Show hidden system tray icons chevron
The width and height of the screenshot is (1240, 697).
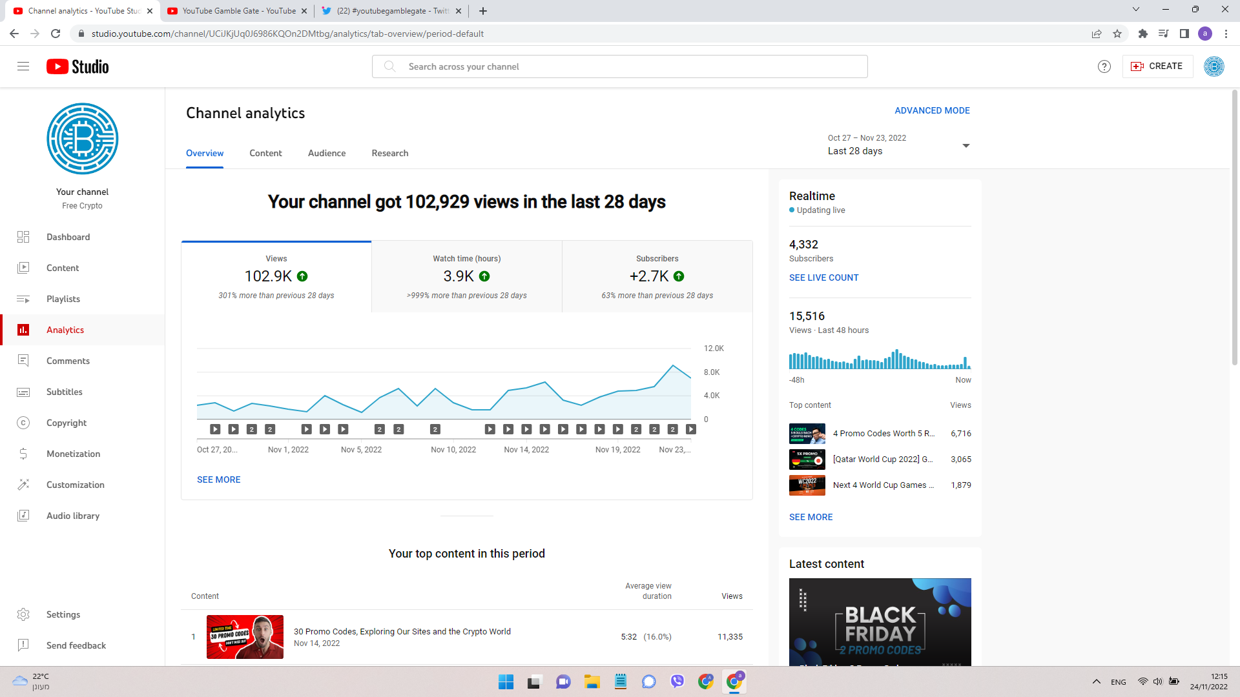coord(1096,682)
